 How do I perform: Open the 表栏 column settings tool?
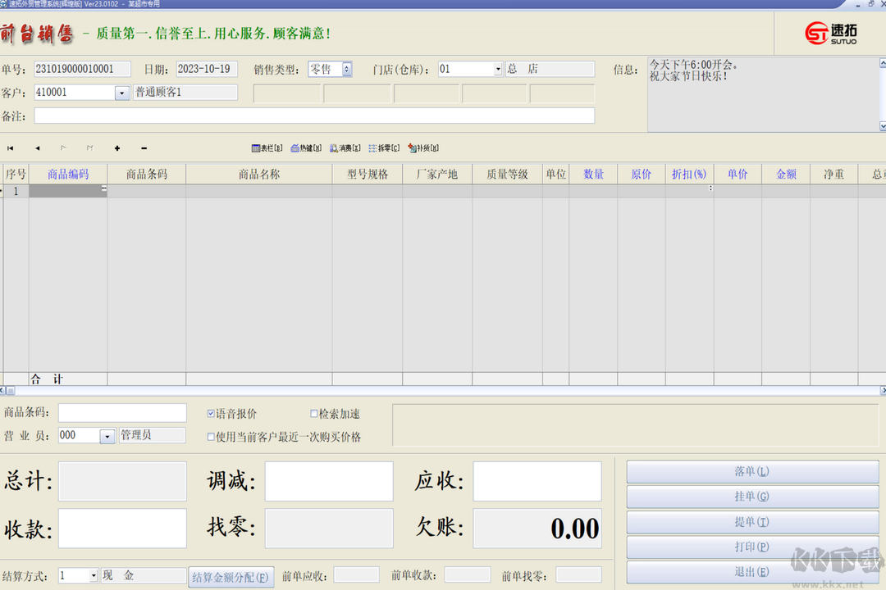pyautogui.click(x=267, y=148)
